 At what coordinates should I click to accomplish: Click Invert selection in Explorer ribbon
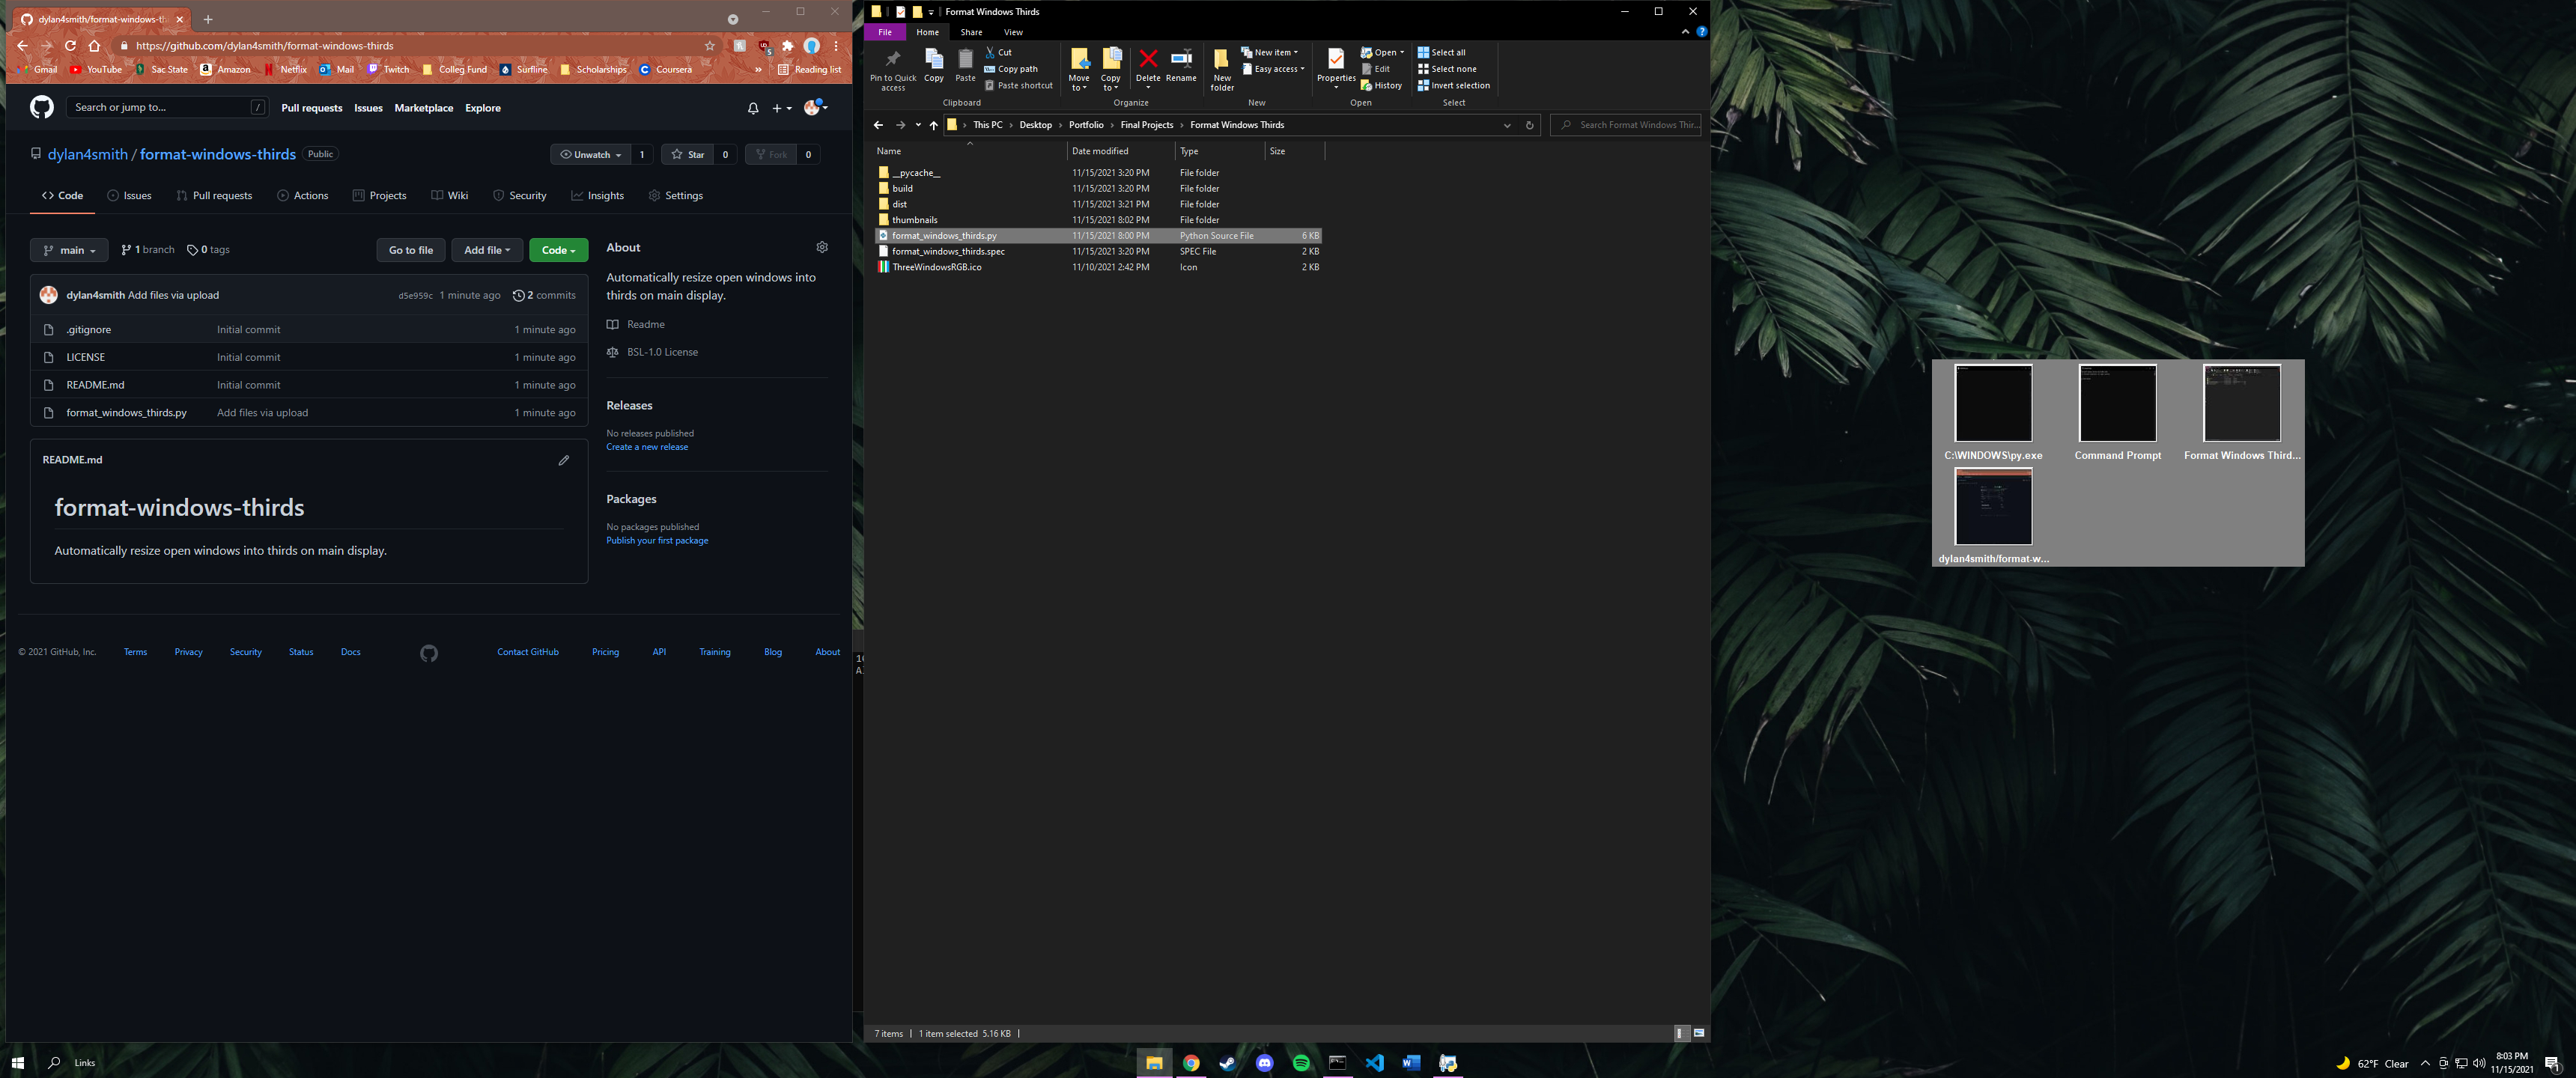coord(1453,85)
